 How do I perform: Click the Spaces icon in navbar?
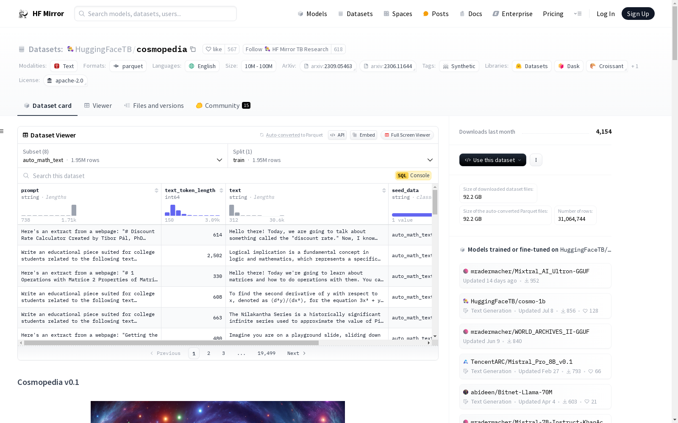coord(386,14)
